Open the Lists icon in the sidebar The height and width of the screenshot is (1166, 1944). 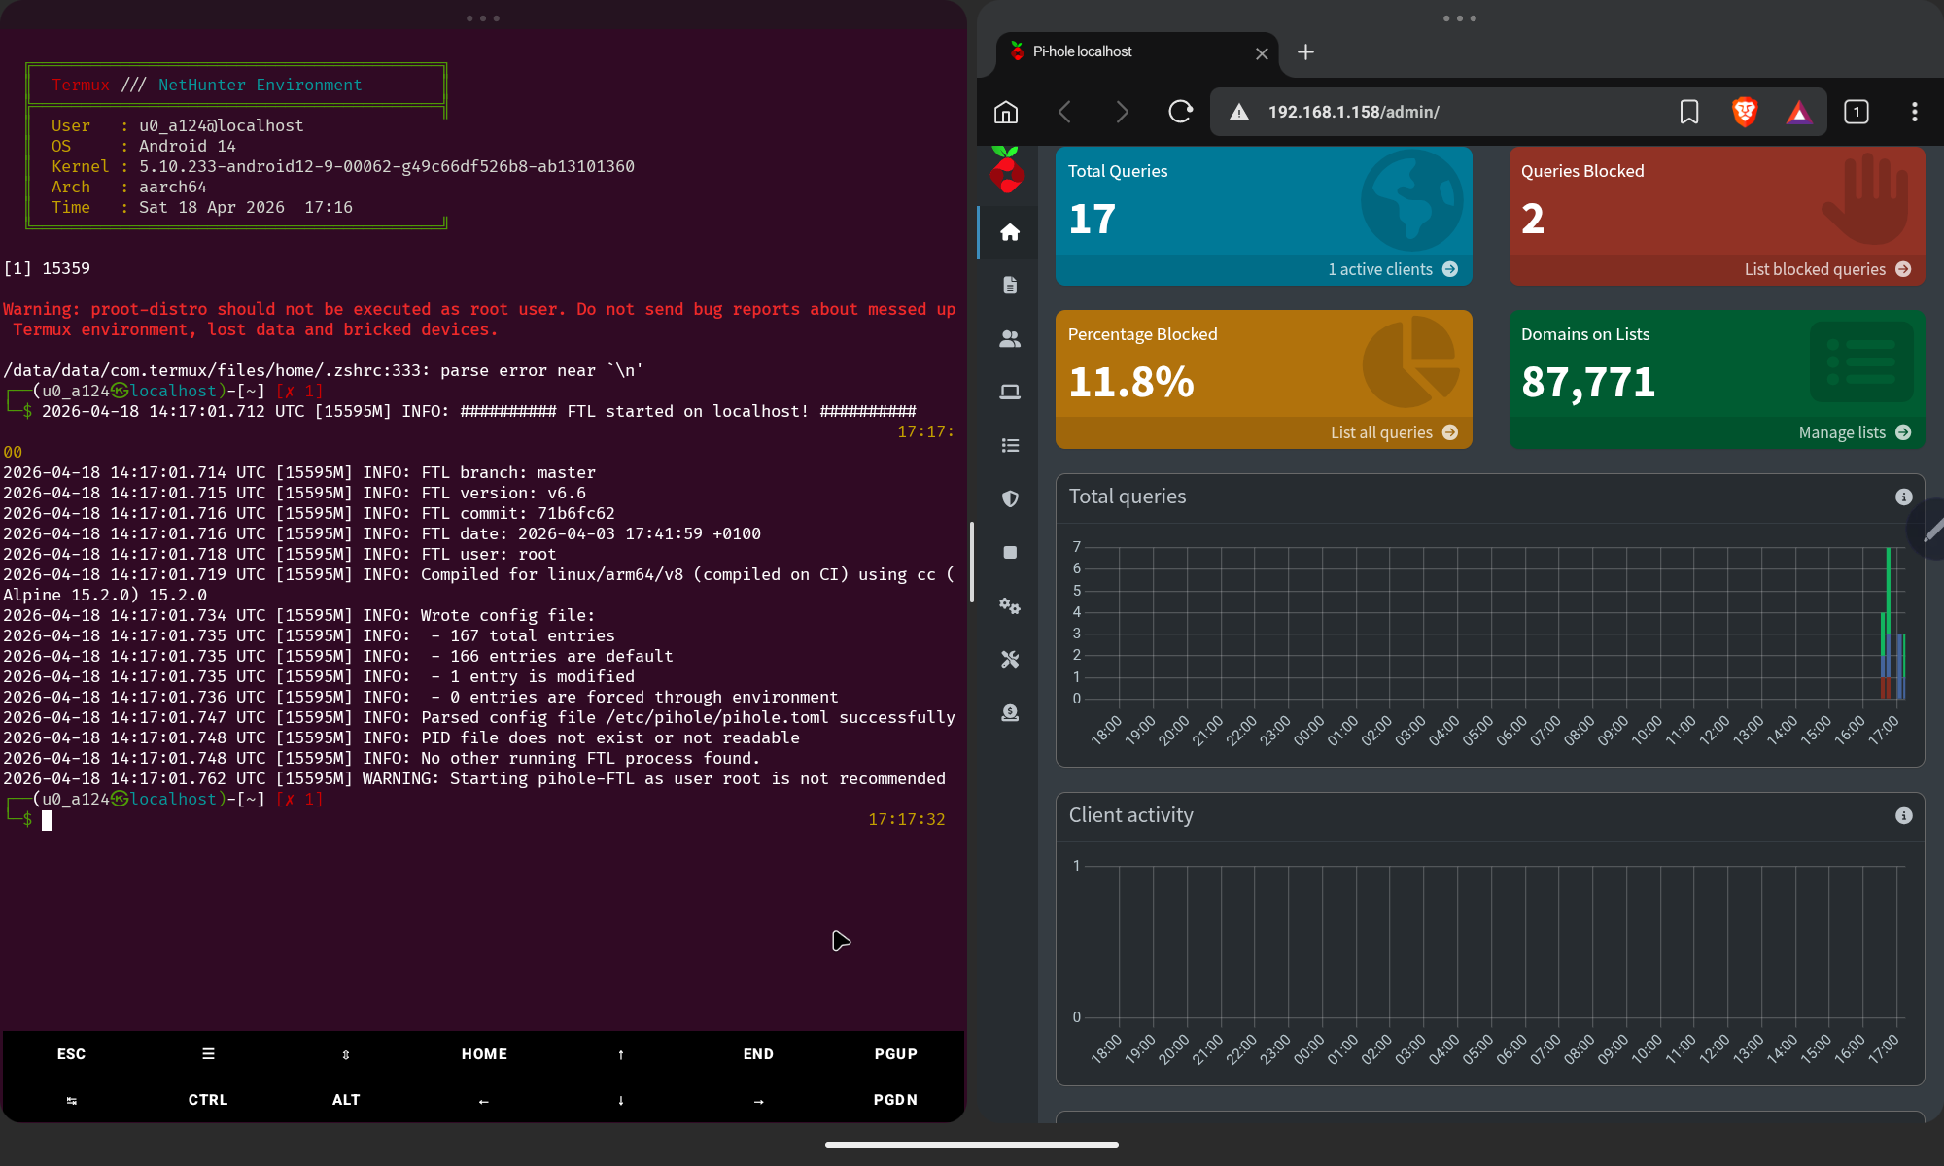[1010, 445]
